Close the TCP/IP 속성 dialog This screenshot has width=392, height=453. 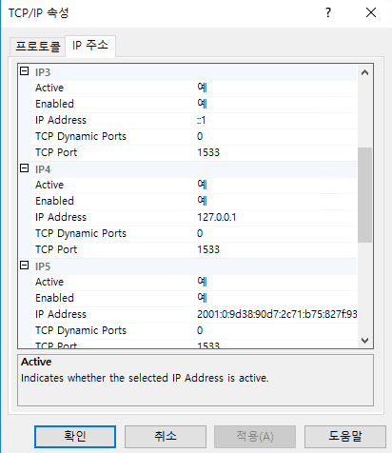point(371,12)
